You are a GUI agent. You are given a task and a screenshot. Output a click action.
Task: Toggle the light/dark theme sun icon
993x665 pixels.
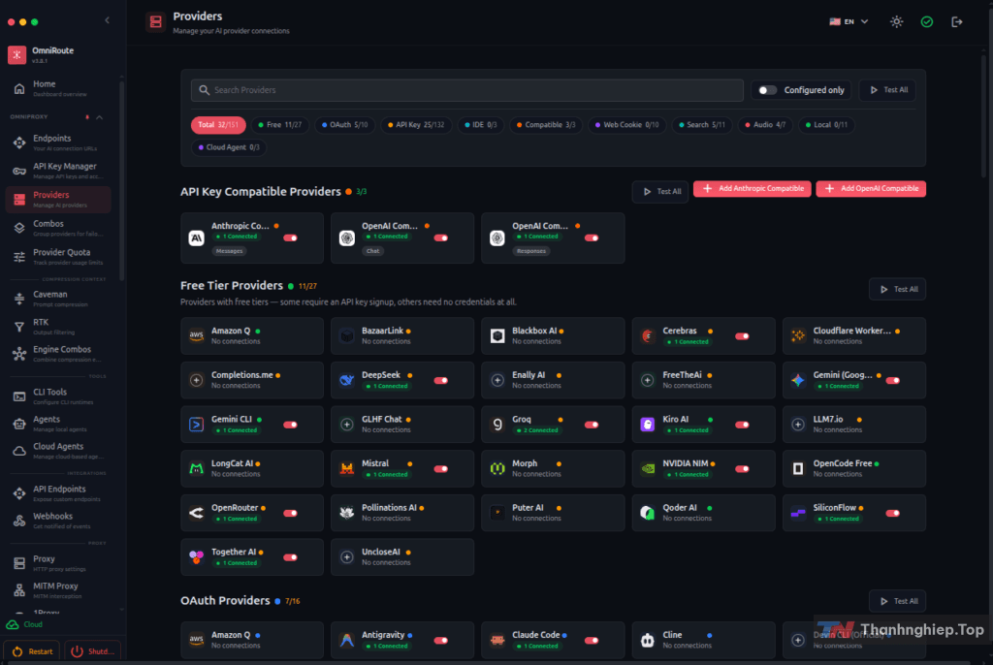click(x=896, y=21)
